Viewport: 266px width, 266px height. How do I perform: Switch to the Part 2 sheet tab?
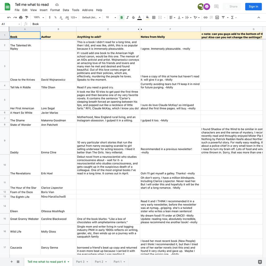101,261
